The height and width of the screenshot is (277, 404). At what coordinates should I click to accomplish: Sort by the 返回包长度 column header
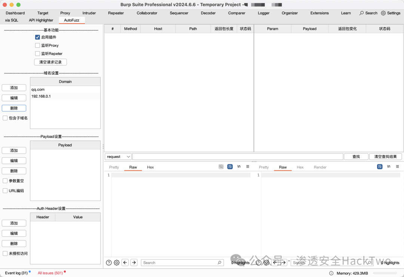tap(224, 28)
